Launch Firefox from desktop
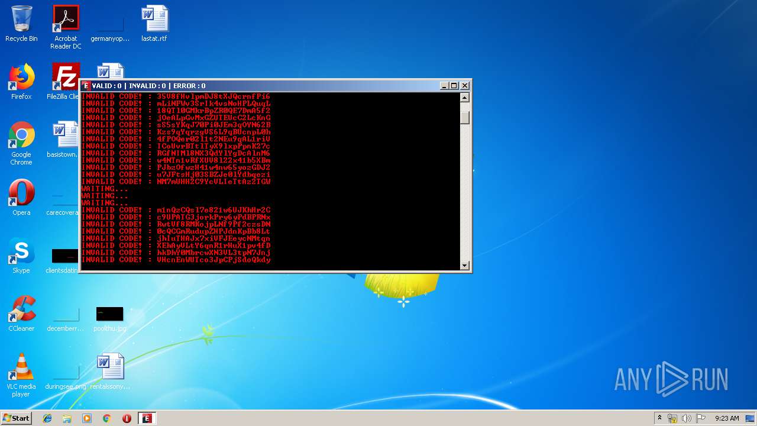This screenshot has height=426, width=757. [21, 82]
